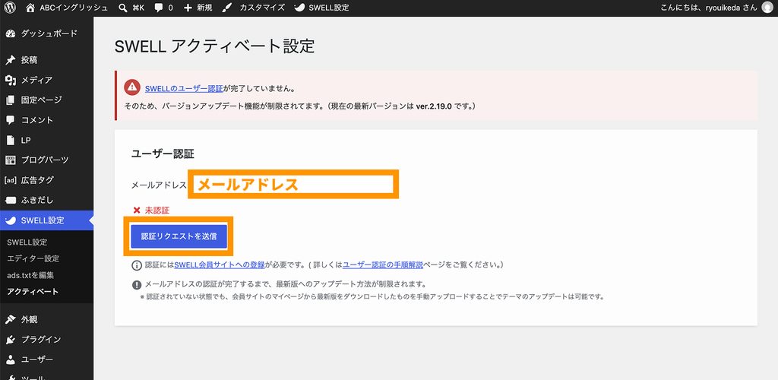The width and height of the screenshot is (778, 380).
Task: Click the grid icon beside ブログパーツ
Action: [11, 160]
